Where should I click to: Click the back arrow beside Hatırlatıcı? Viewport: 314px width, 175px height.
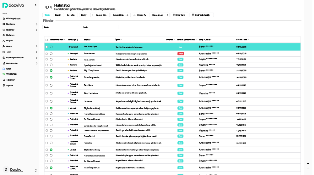(51, 7)
